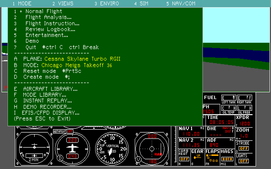Open the MODE menu in the top bar

click(x=22, y=3)
